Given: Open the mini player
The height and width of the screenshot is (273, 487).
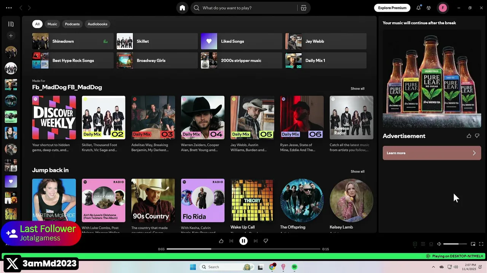Looking at the screenshot, I should coord(473,244).
